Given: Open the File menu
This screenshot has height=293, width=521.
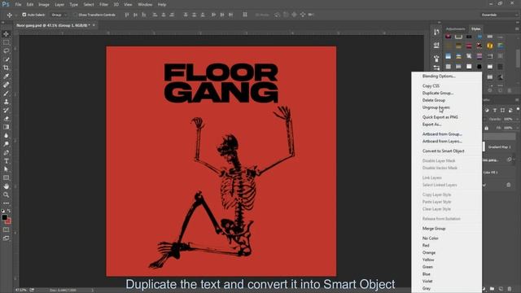Looking at the screenshot, I should tap(18, 5).
